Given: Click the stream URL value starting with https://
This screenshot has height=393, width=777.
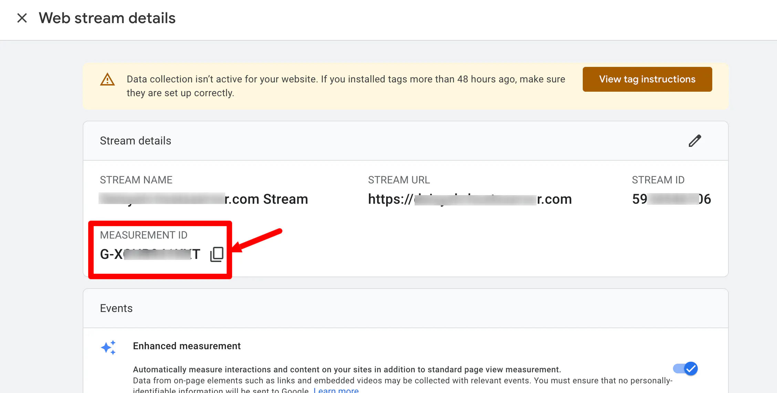Looking at the screenshot, I should coord(470,199).
